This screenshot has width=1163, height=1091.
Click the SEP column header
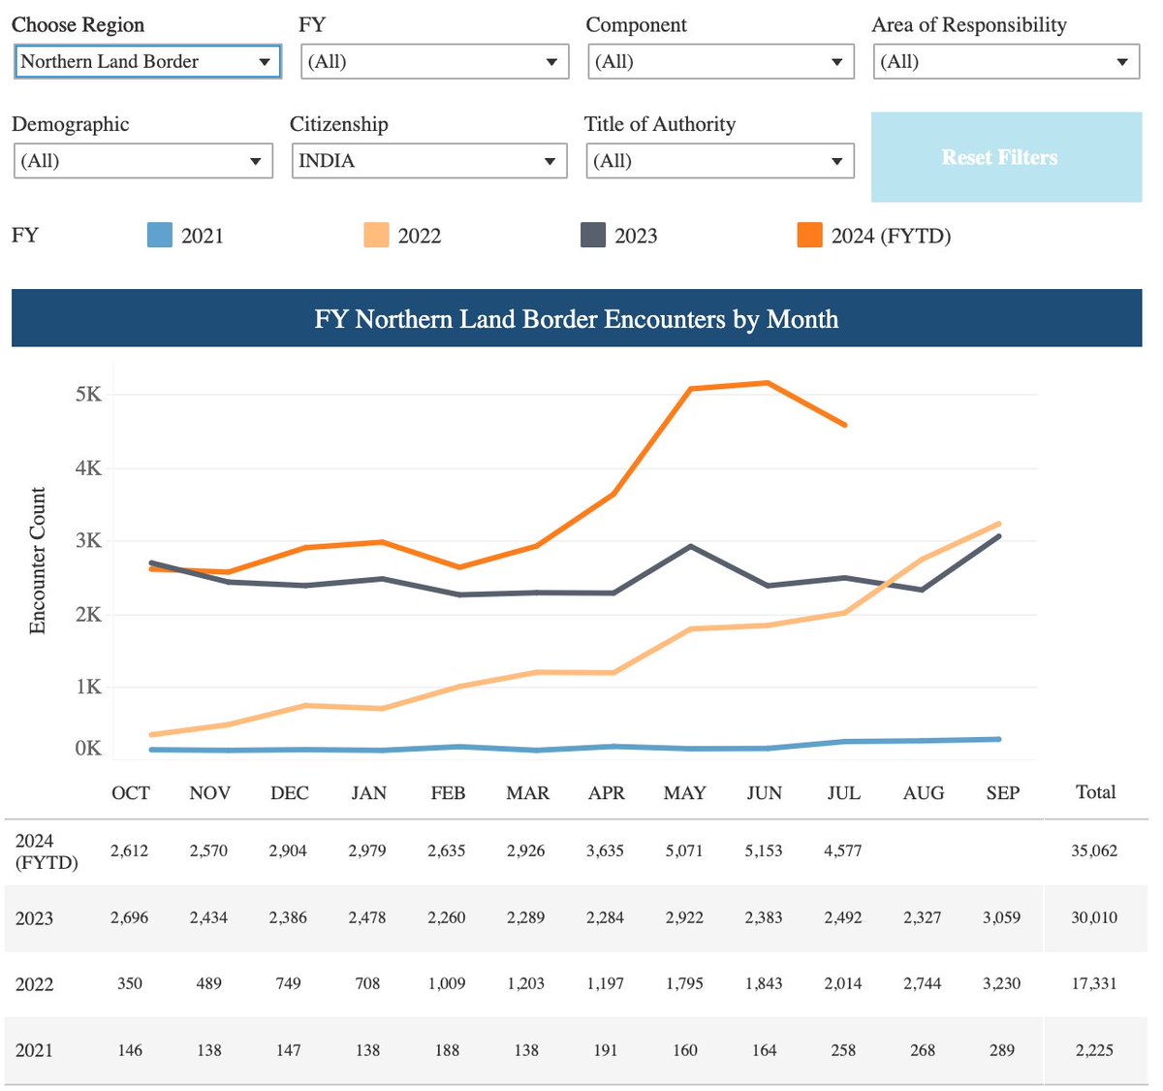(1002, 793)
